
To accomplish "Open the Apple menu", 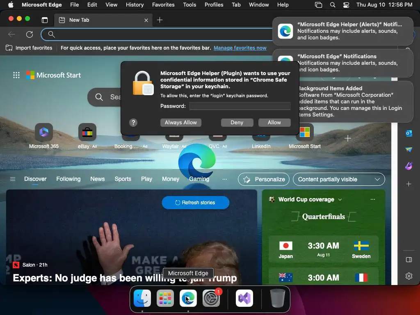I will (11, 5).
